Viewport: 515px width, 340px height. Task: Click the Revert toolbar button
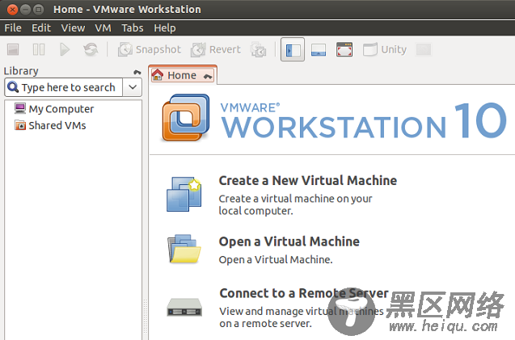216,49
